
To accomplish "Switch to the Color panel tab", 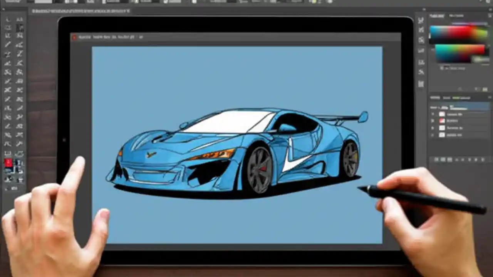I will tap(437, 15).
